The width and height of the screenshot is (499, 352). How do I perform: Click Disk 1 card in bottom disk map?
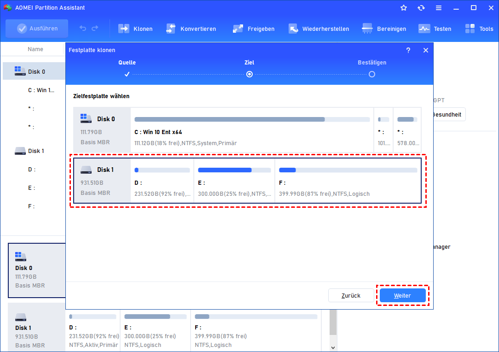coord(37,328)
